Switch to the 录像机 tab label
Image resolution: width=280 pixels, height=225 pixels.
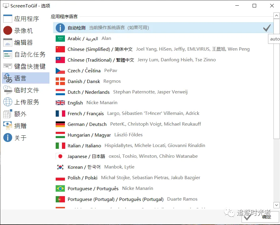(24, 31)
